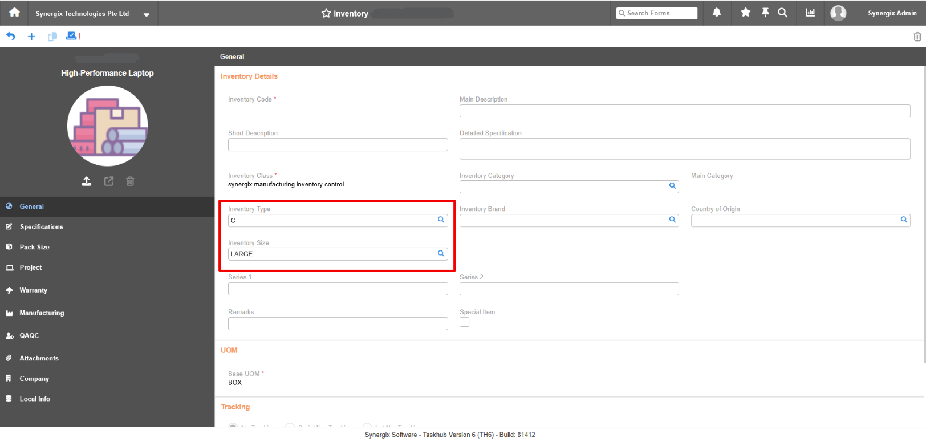
Task: Open the user profile avatar
Action: [x=838, y=13]
